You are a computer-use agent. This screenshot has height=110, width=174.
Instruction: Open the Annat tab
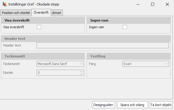(x=56, y=13)
